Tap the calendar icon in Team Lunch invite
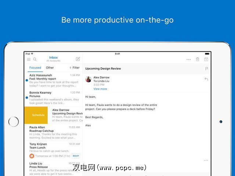235x176 pixels. click(x=32, y=156)
